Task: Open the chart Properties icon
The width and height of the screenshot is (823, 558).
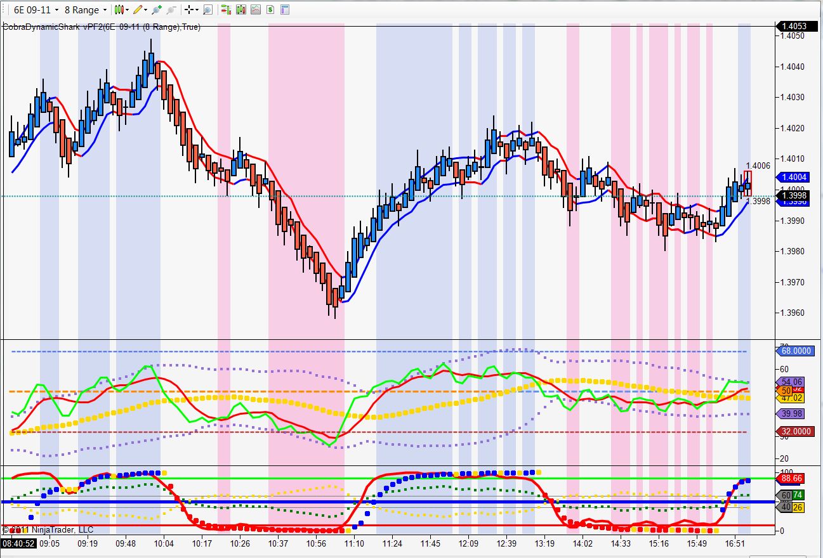Action: pyautogui.click(x=284, y=10)
